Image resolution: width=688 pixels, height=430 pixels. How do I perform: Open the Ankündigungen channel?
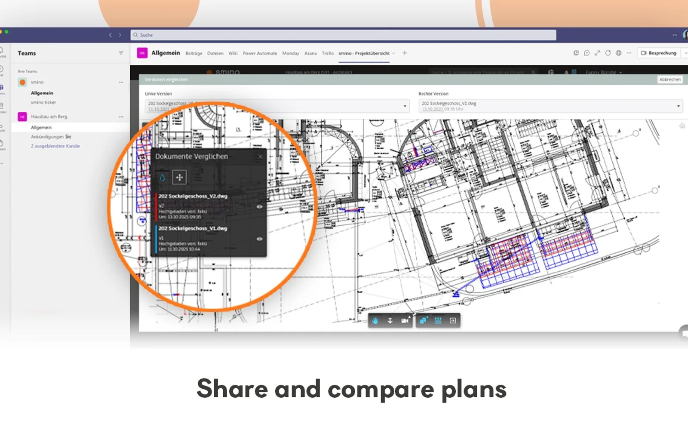(x=47, y=137)
